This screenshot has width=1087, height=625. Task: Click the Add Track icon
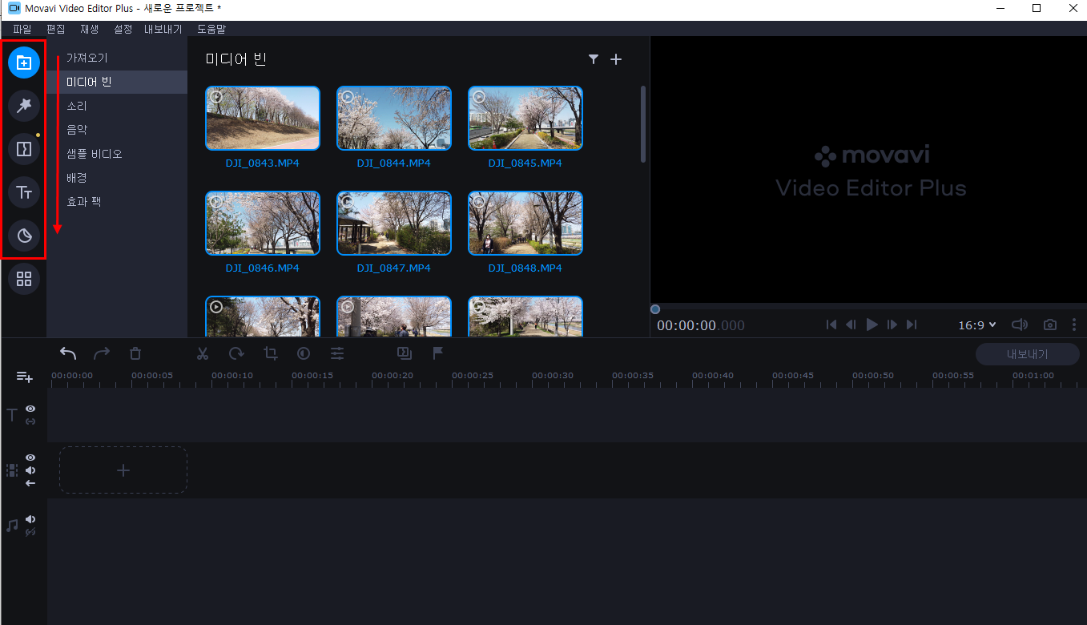[25, 377]
